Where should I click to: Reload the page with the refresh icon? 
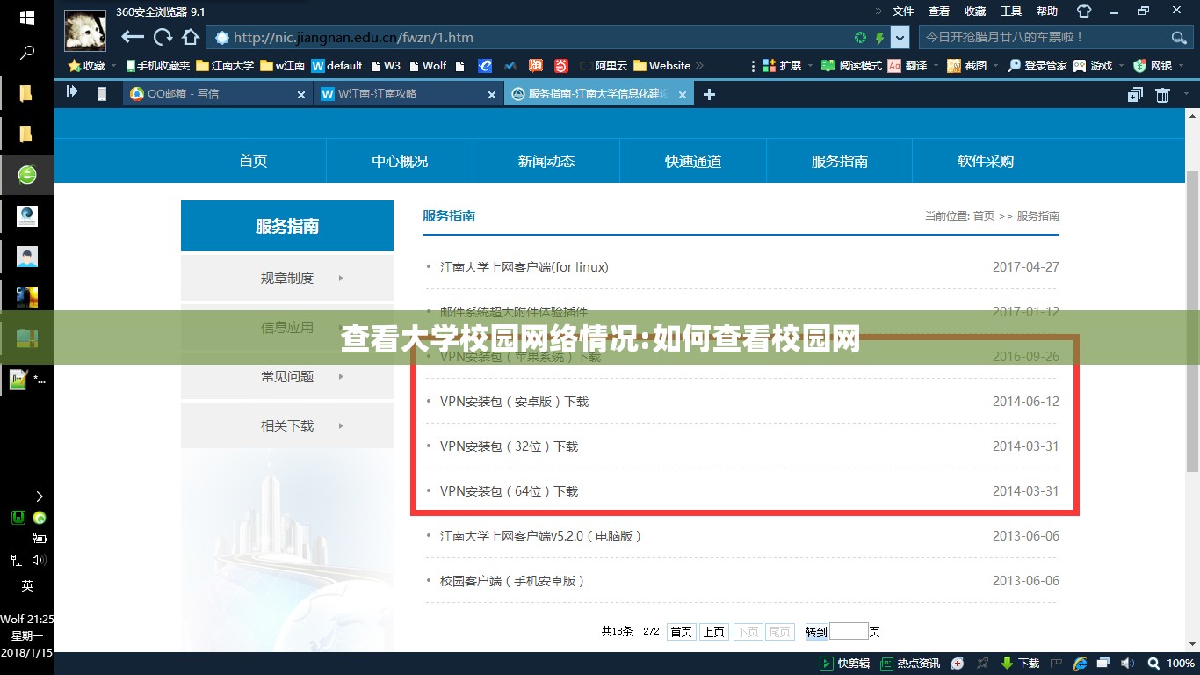pyautogui.click(x=163, y=37)
